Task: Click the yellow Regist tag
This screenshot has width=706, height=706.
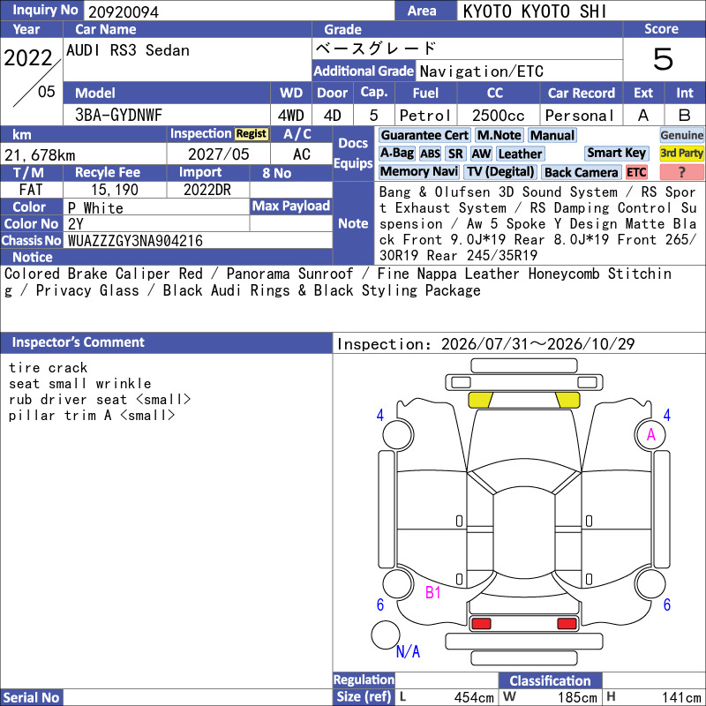Action: 252,134
